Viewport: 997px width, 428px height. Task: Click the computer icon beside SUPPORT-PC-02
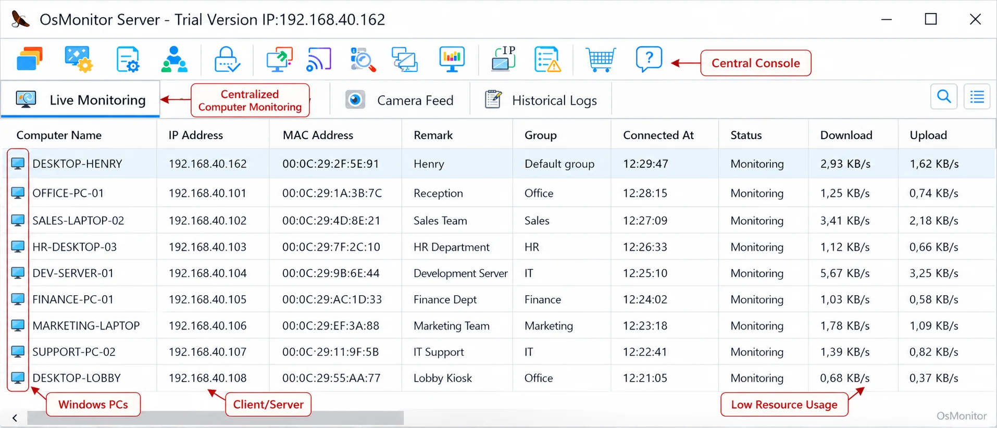(18, 352)
